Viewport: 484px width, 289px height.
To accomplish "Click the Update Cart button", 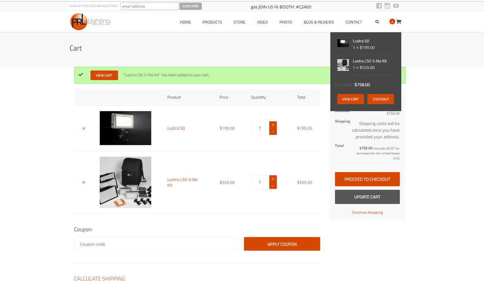I will (367, 197).
